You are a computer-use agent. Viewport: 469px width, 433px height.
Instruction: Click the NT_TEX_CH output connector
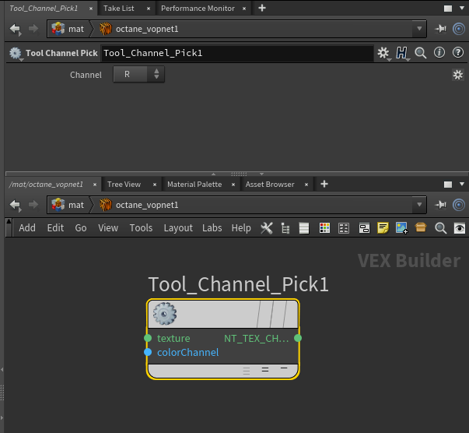tap(298, 338)
